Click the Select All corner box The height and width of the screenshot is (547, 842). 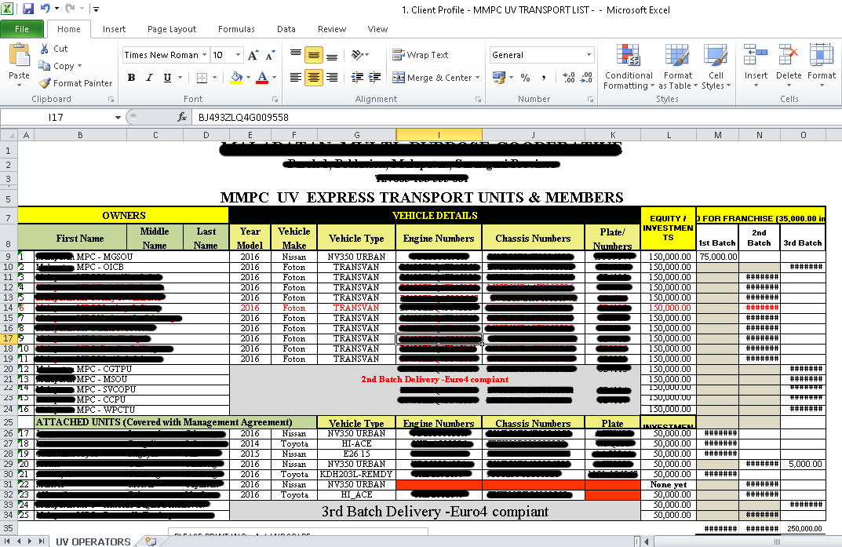(9, 135)
